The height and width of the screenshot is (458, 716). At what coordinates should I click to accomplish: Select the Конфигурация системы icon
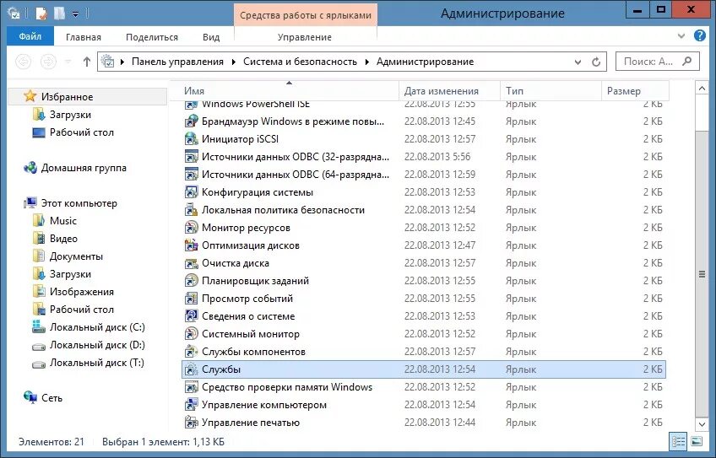pos(191,192)
